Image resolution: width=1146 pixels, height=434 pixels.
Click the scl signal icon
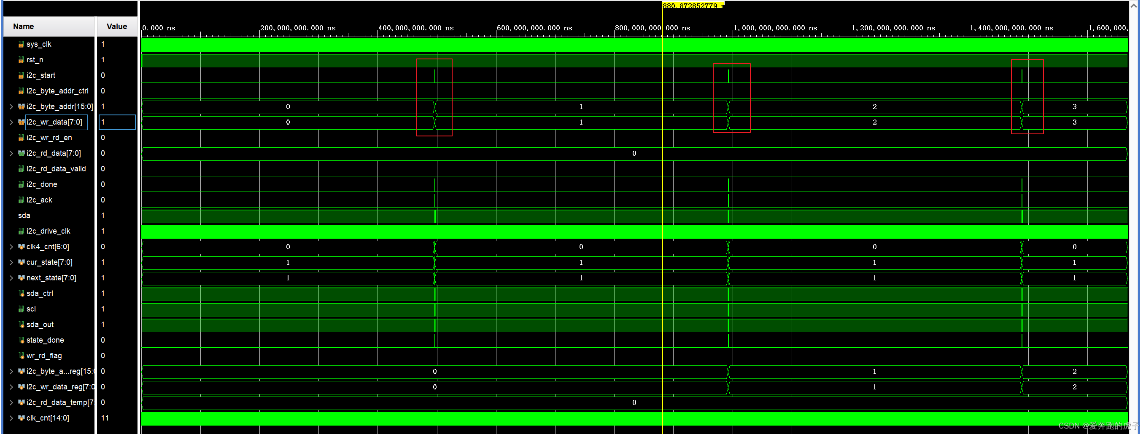pyautogui.click(x=21, y=309)
